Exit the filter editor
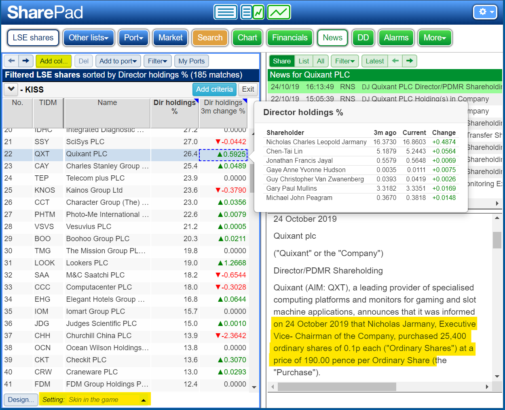Screen dimensions: 505x410 [248, 89]
